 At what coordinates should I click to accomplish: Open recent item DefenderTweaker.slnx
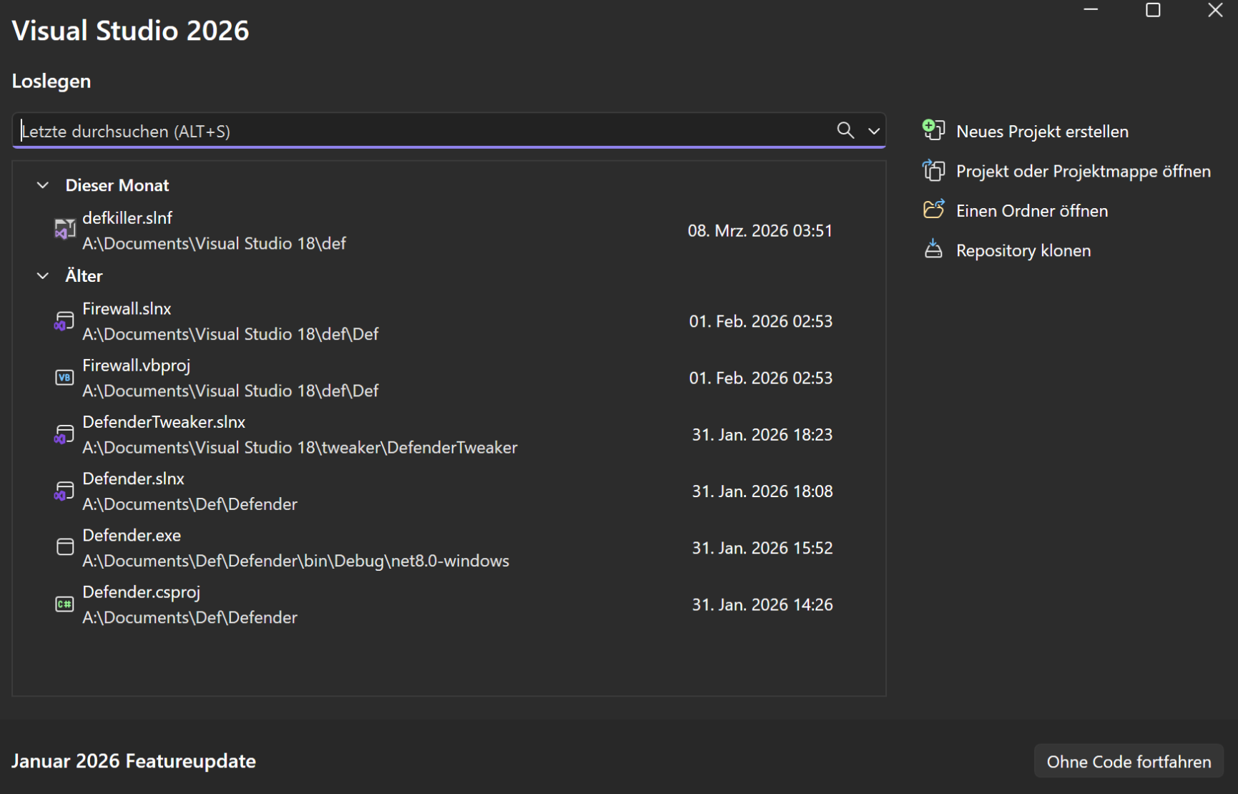click(449, 434)
